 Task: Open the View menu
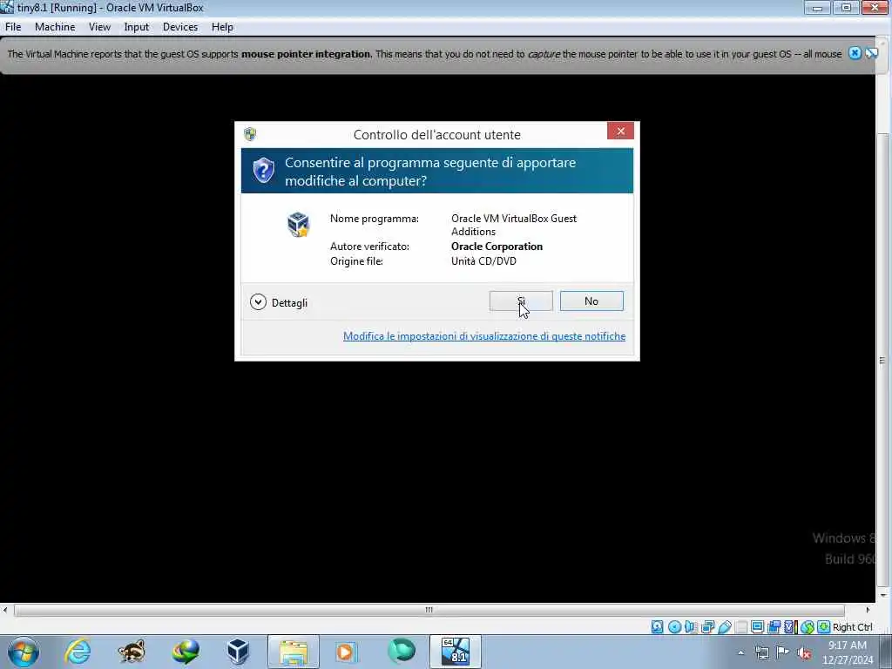pyautogui.click(x=99, y=27)
